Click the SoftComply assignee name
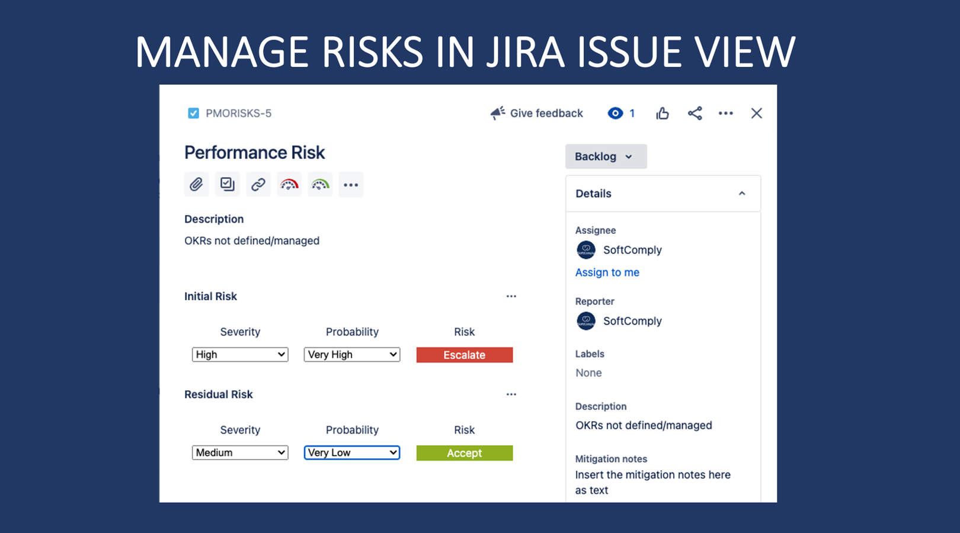The width and height of the screenshot is (960, 533). click(632, 250)
